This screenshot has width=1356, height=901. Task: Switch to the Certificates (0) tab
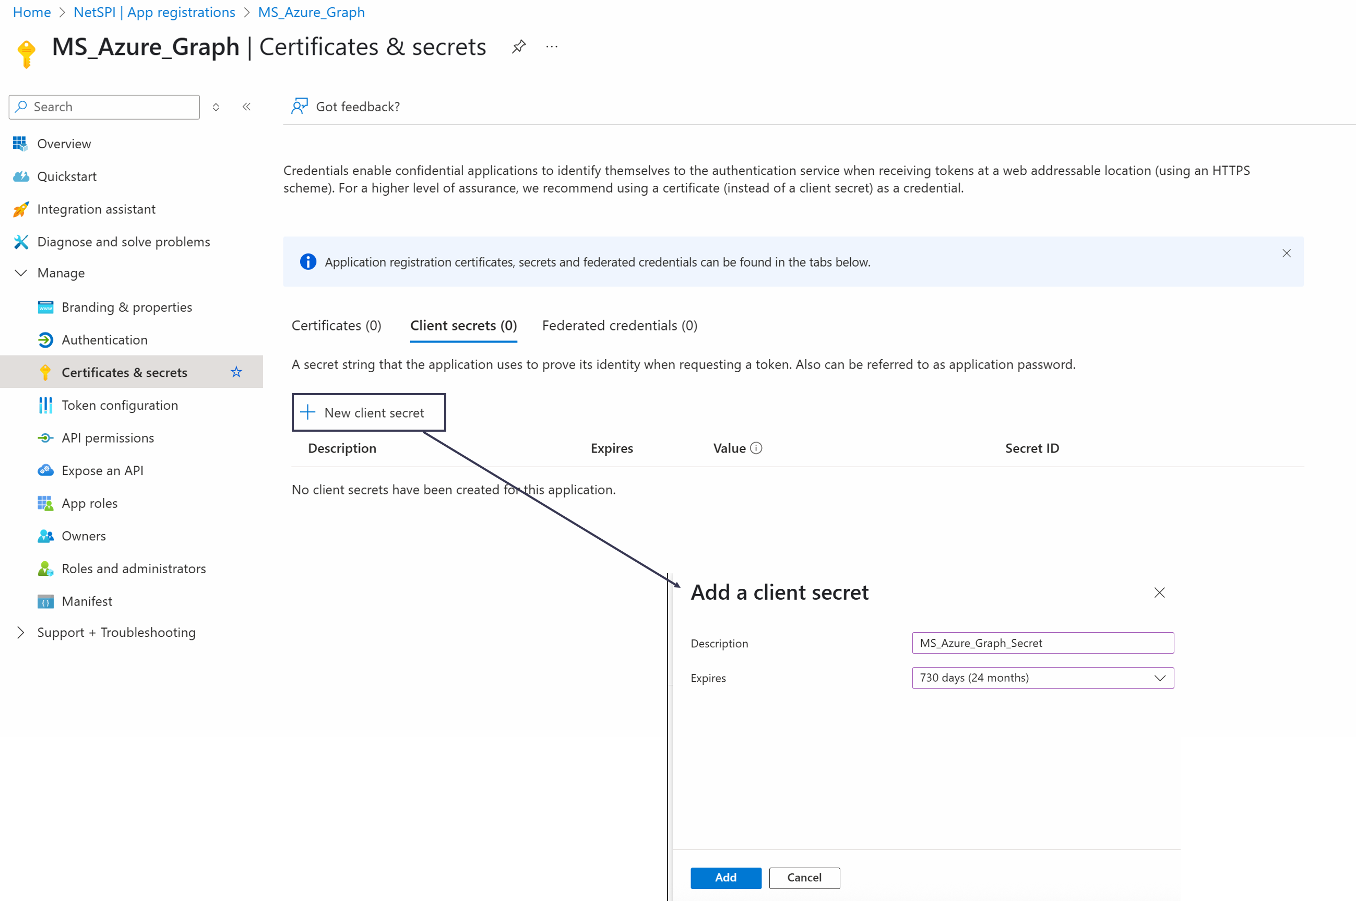pos(336,326)
